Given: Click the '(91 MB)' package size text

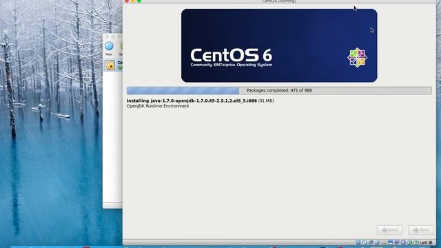Looking at the screenshot, I should (x=266, y=101).
